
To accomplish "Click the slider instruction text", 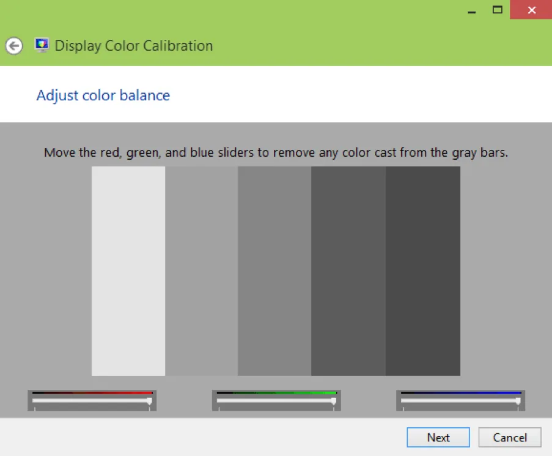I will tap(276, 152).
